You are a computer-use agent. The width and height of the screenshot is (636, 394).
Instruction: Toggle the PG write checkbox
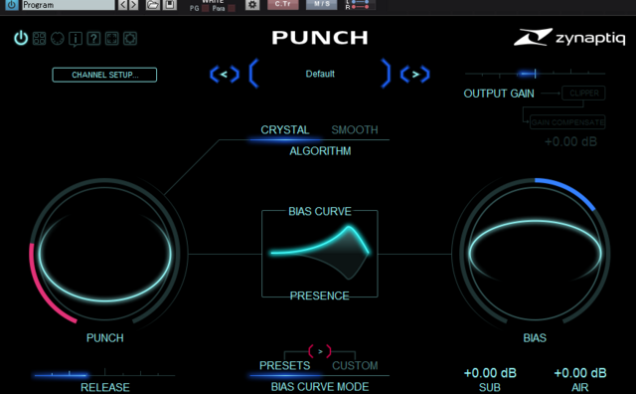point(206,9)
